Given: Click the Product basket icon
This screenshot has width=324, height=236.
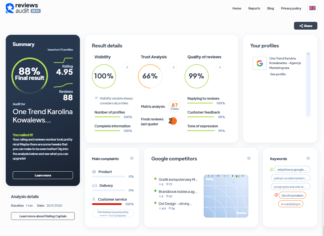Looking at the screenshot, I should tap(94, 172).
